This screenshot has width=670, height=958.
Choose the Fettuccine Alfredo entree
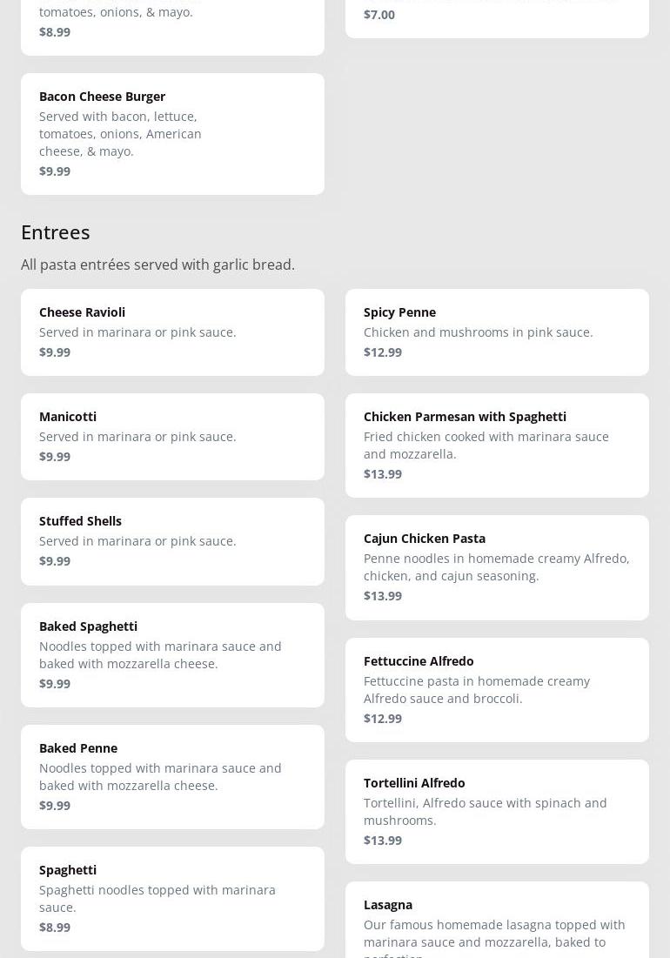click(497, 690)
